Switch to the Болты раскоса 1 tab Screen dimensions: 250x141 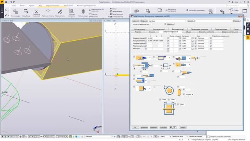point(140,29)
